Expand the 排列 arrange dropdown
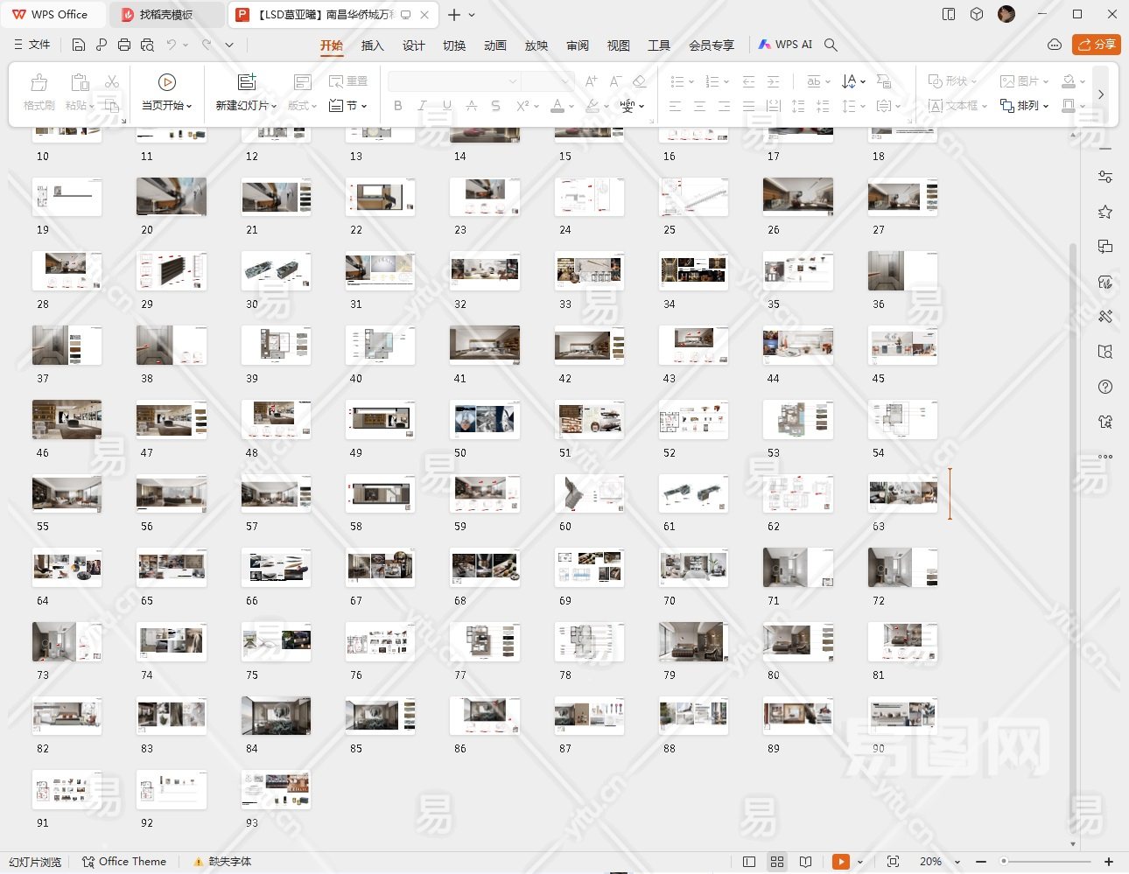 (1024, 106)
